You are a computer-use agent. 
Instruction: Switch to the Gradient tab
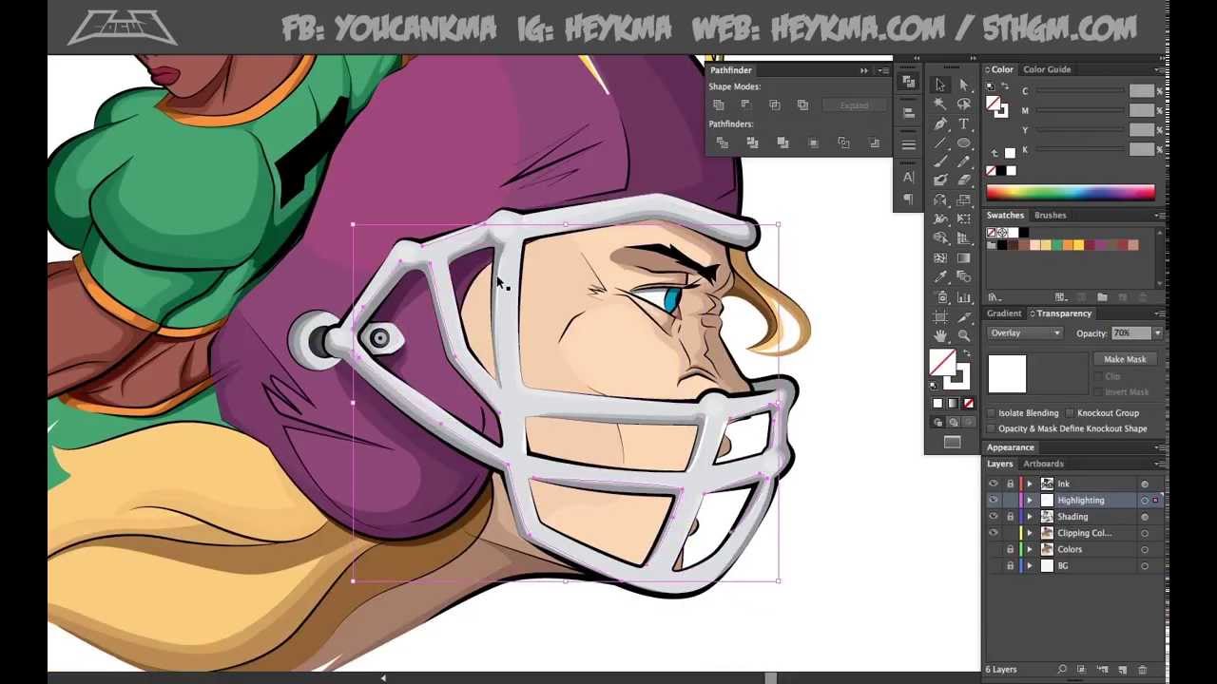point(1003,313)
